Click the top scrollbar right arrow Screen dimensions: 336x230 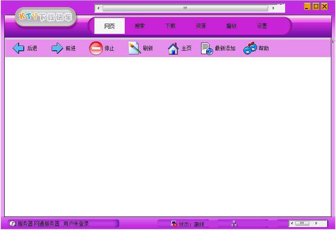pyautogui.click(x=273, y=8)
